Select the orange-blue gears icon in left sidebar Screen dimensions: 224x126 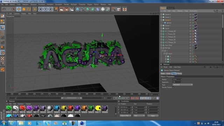[2, 52]
